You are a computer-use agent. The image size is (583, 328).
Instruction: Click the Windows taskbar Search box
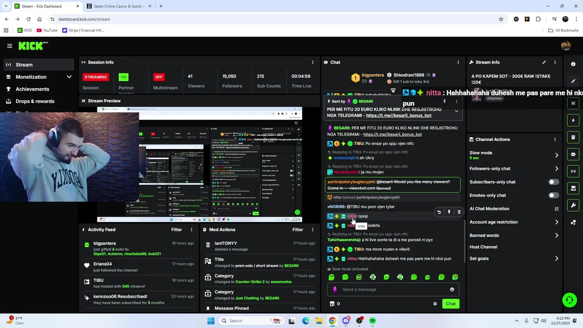(251, 321)
